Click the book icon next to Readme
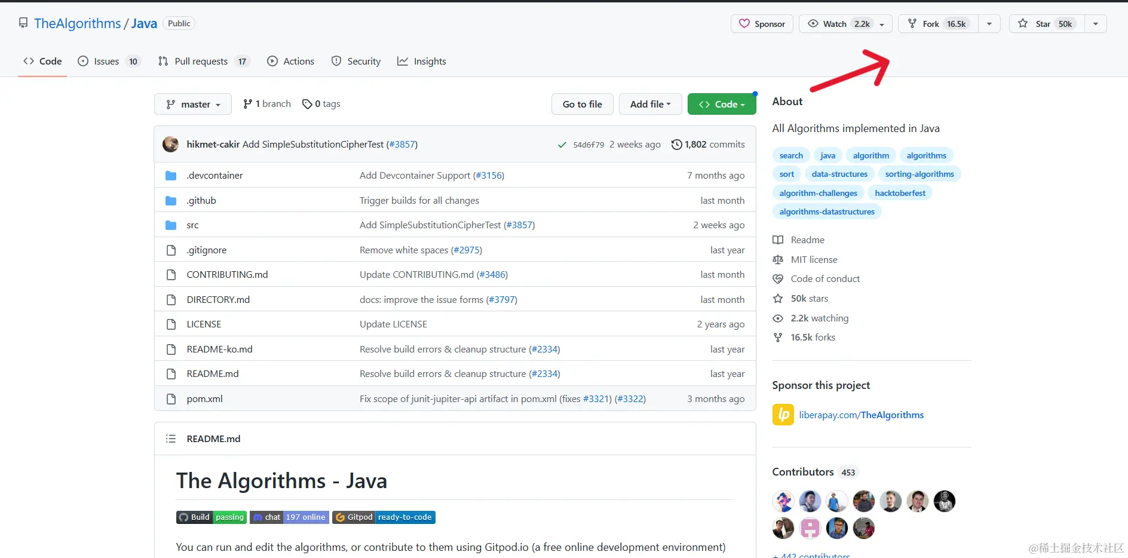1128x558 pixels. point(778,240)
